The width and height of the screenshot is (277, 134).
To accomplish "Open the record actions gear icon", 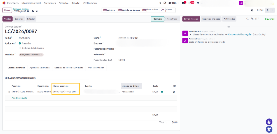I will pyautogui.click(x=28, y=11).
